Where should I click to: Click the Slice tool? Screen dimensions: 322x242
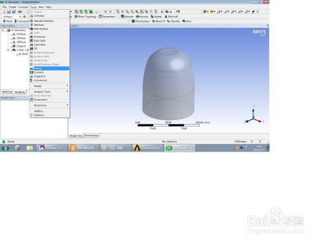point(187,21)
